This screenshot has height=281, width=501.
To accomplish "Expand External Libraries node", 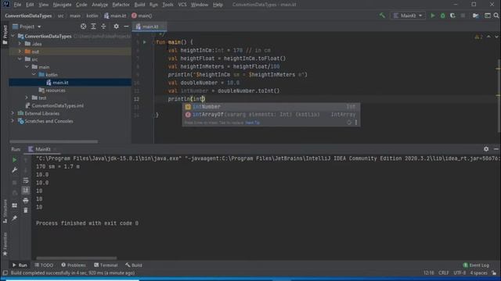I will (13, 113).
